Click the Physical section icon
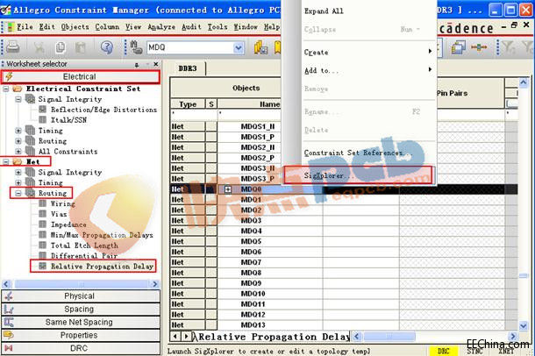This screenshot has width=535, height=356. [9, 296]
